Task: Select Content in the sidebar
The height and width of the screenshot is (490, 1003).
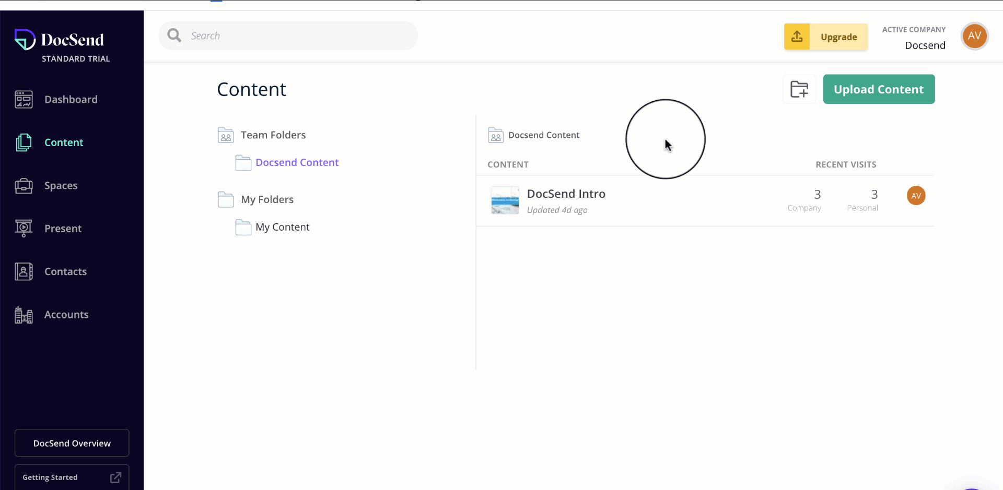Action: tap(64, 142)
